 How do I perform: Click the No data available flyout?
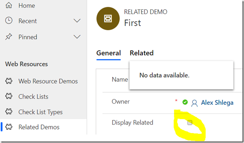pyautogui.click(x=181, y=75)
